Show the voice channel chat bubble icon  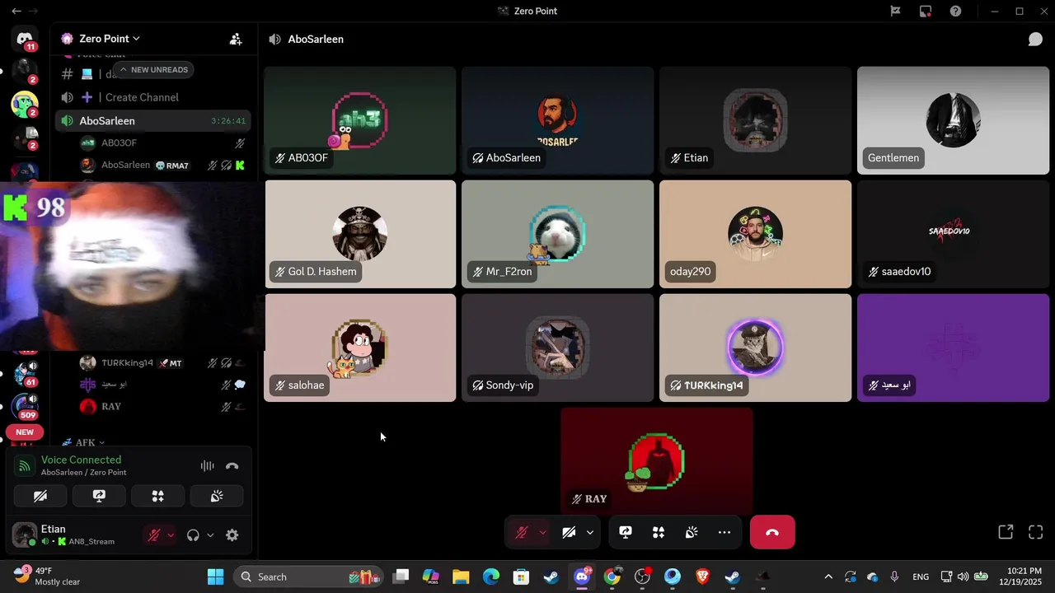coord(1035,39)
